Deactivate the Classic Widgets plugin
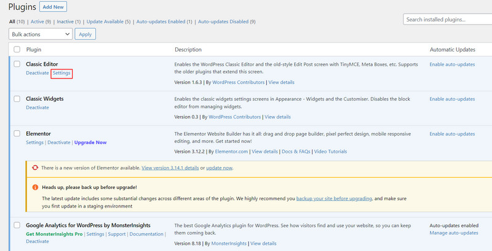 [38, 107]
